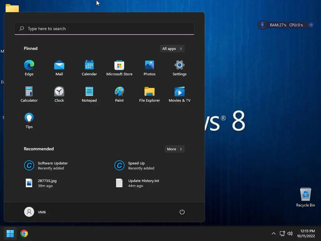This screenshot has height=241, width=321.
Task: Launch the Photos app
Action: (x=150, y=68)
